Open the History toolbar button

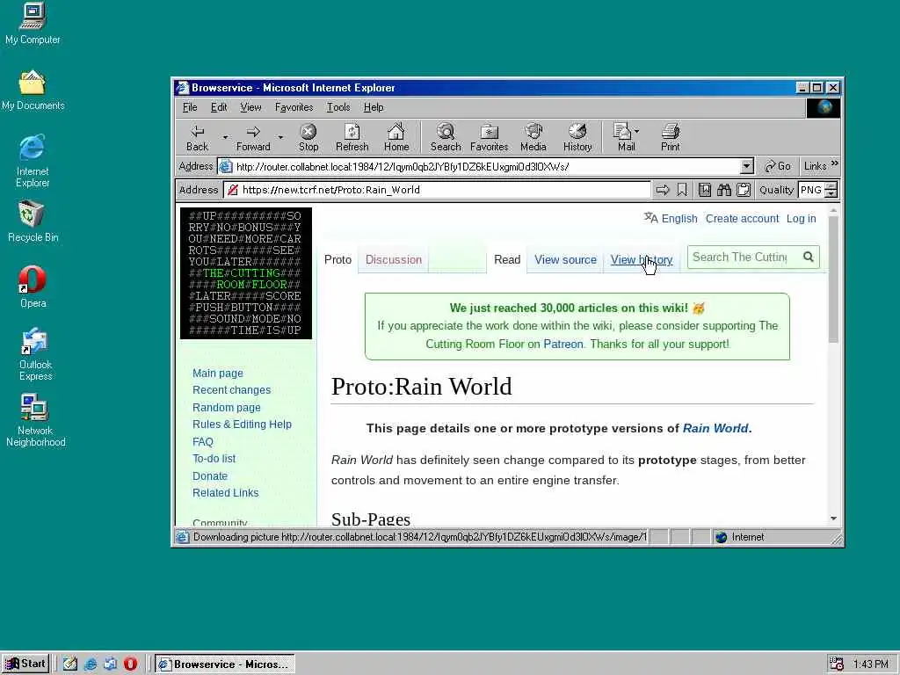click(577, 138)
